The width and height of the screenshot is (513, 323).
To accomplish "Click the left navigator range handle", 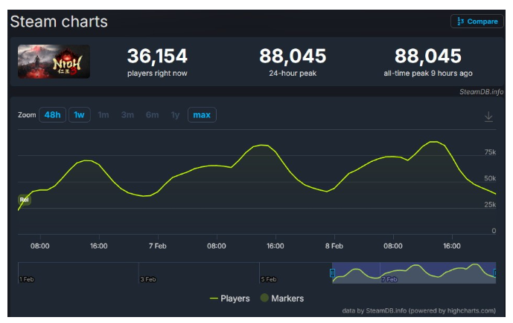I will (x=333, y=273).
